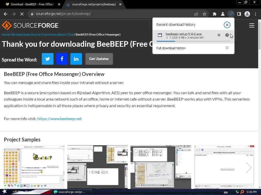The height and width of the screenshot is (195, 261).
Task: Click the share page icon
Action: pyautogui.click(x=196, y=14)
